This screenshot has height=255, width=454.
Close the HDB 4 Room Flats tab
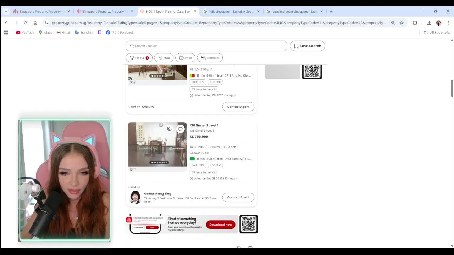click(195, 11)
